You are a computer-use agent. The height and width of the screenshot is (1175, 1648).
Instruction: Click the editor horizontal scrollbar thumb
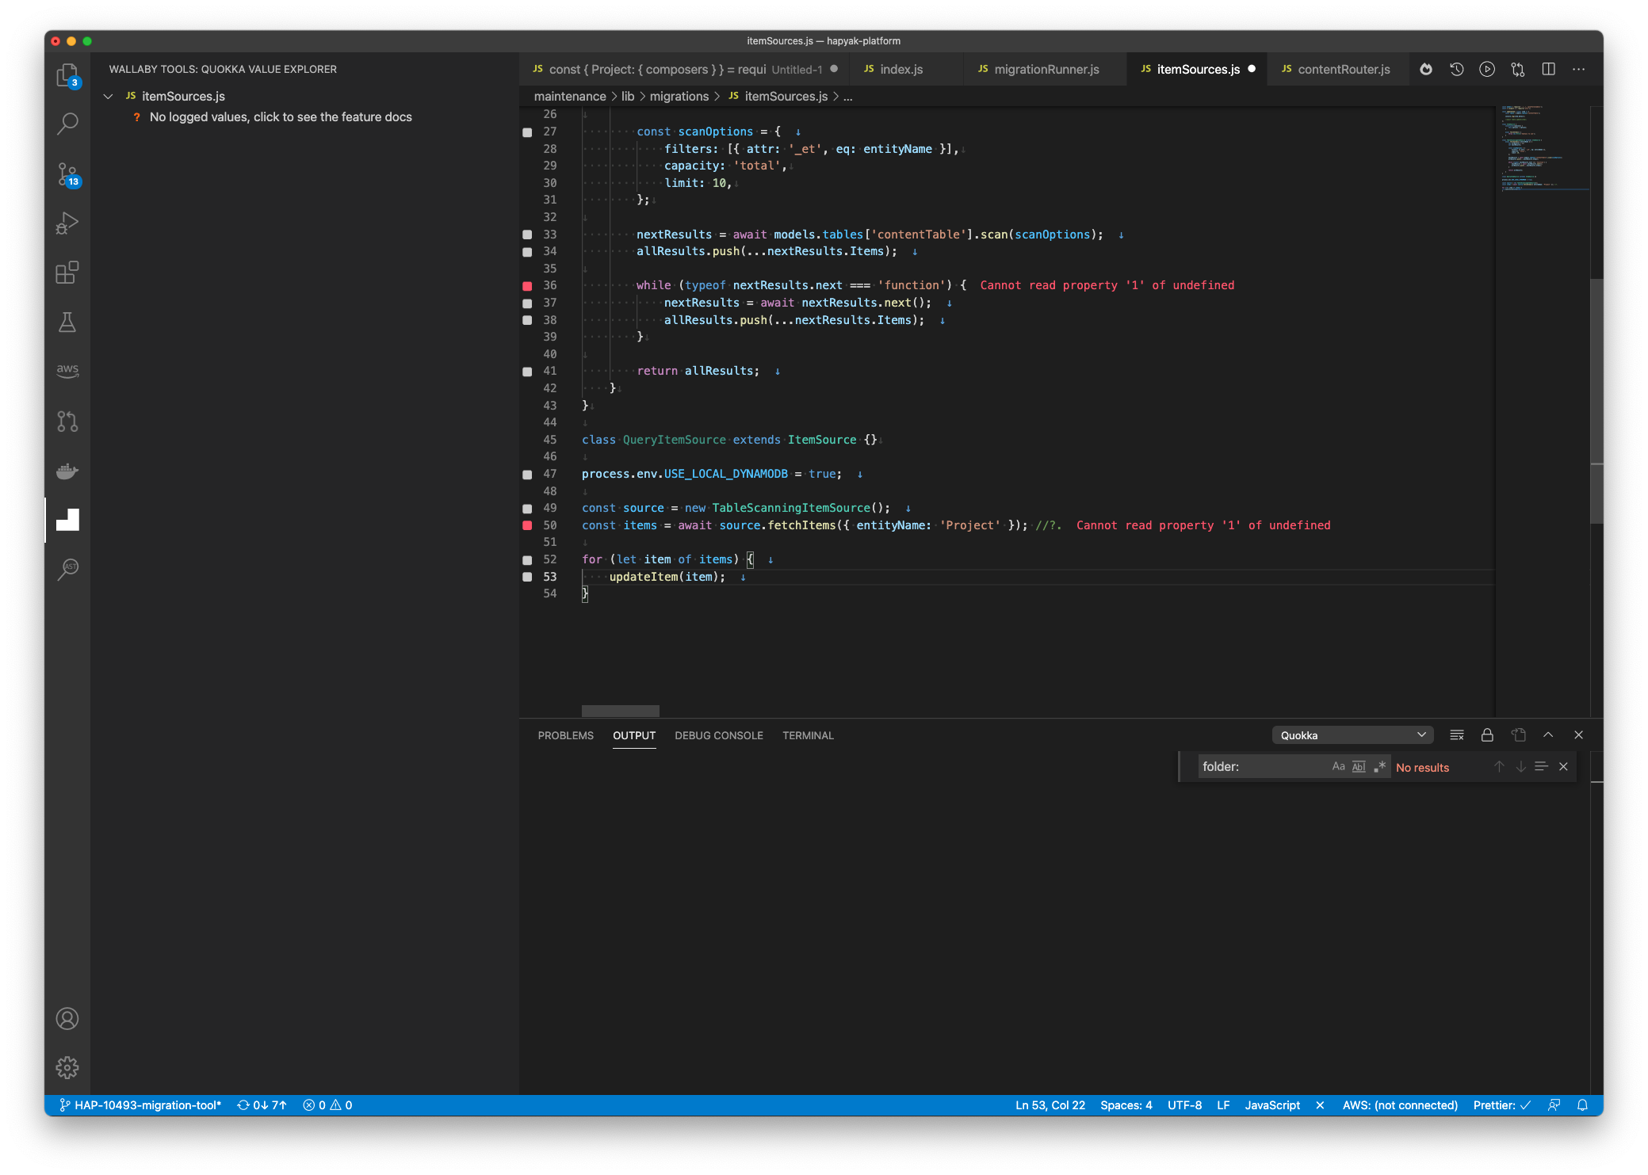pos(620,711)
